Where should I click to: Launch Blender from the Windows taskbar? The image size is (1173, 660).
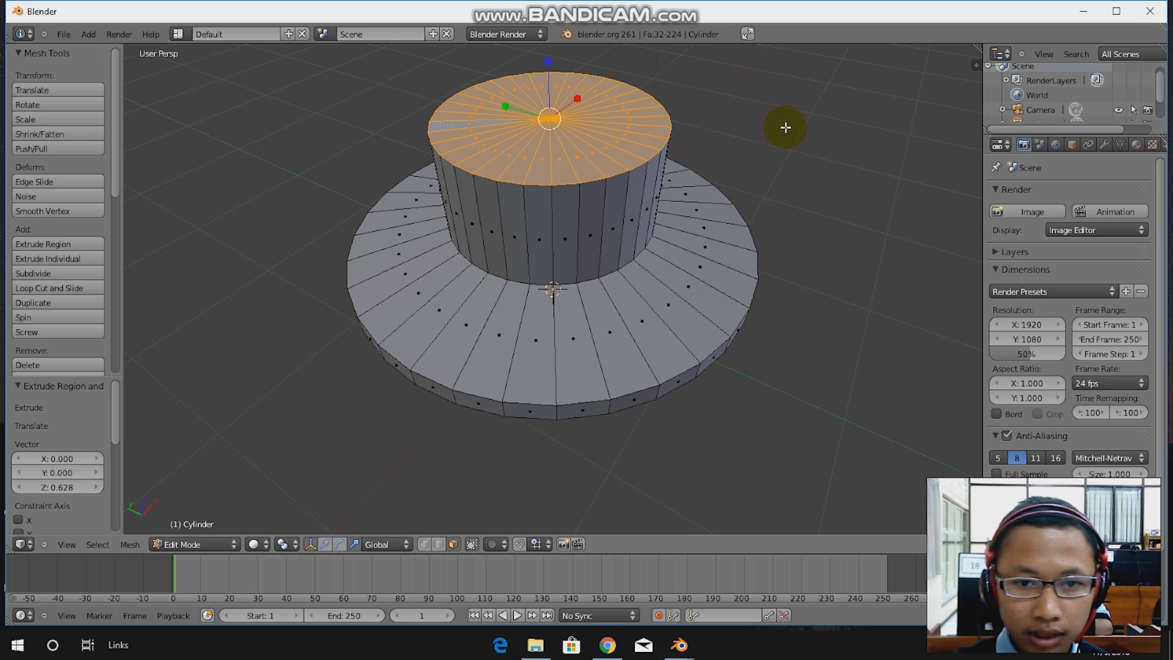pyautogui.click(x=678, y=645)
